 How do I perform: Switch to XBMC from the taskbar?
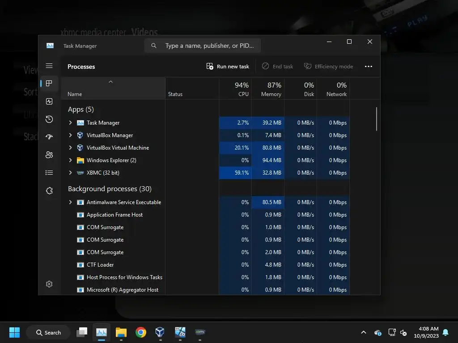coord(200,332)
